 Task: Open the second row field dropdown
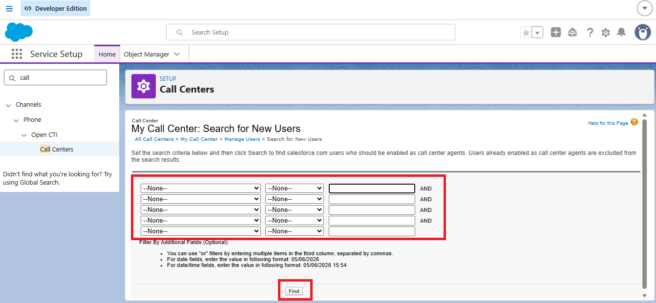pos(200,199)
